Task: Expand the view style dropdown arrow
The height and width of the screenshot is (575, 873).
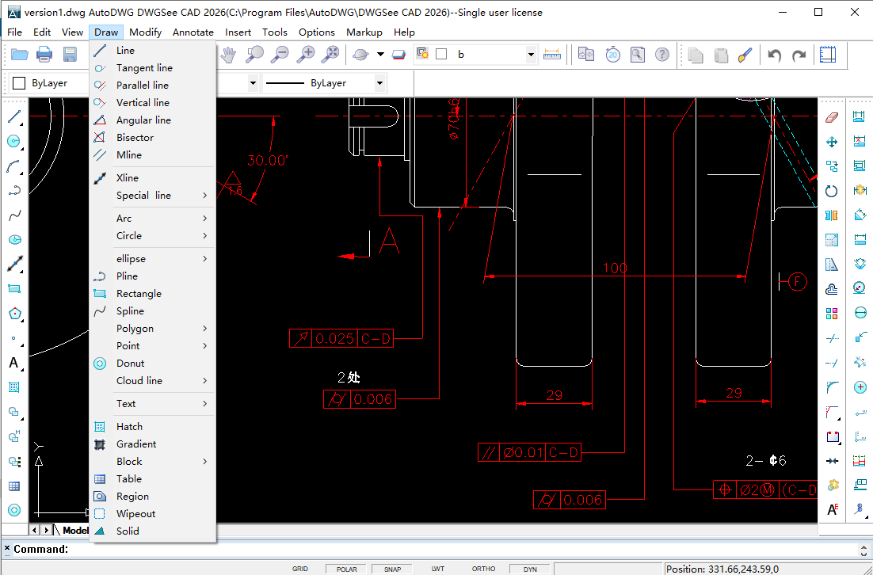Action: click(x=381, y=55)
